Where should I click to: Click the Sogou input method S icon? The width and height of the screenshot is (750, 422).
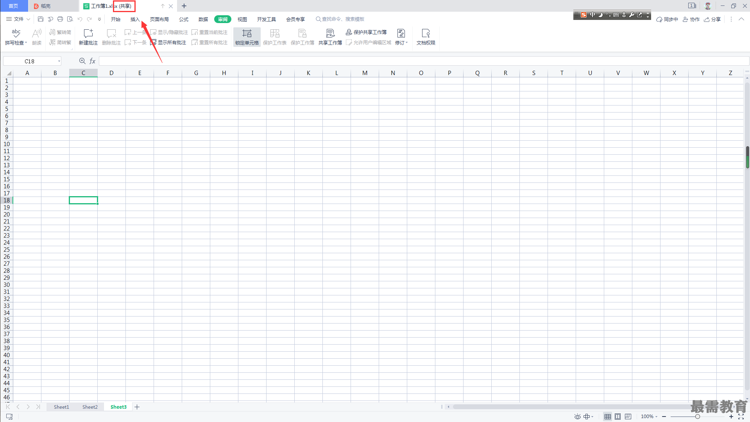tap(584, 15)
